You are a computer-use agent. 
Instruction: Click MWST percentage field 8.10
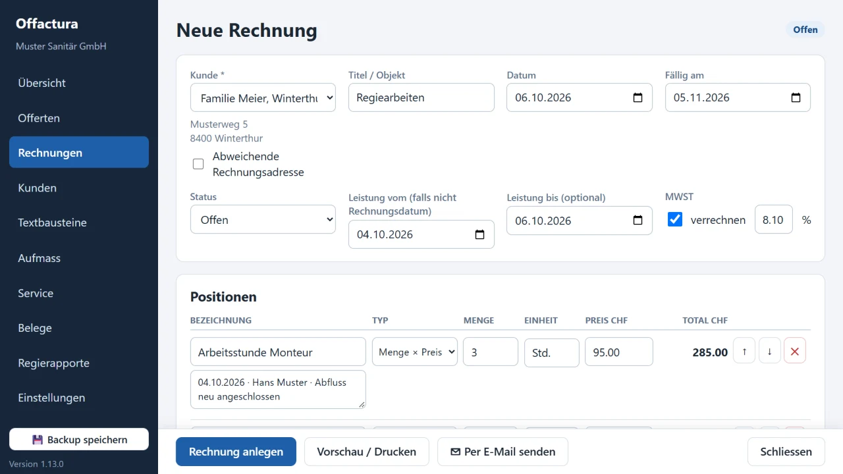click(773, 219)
